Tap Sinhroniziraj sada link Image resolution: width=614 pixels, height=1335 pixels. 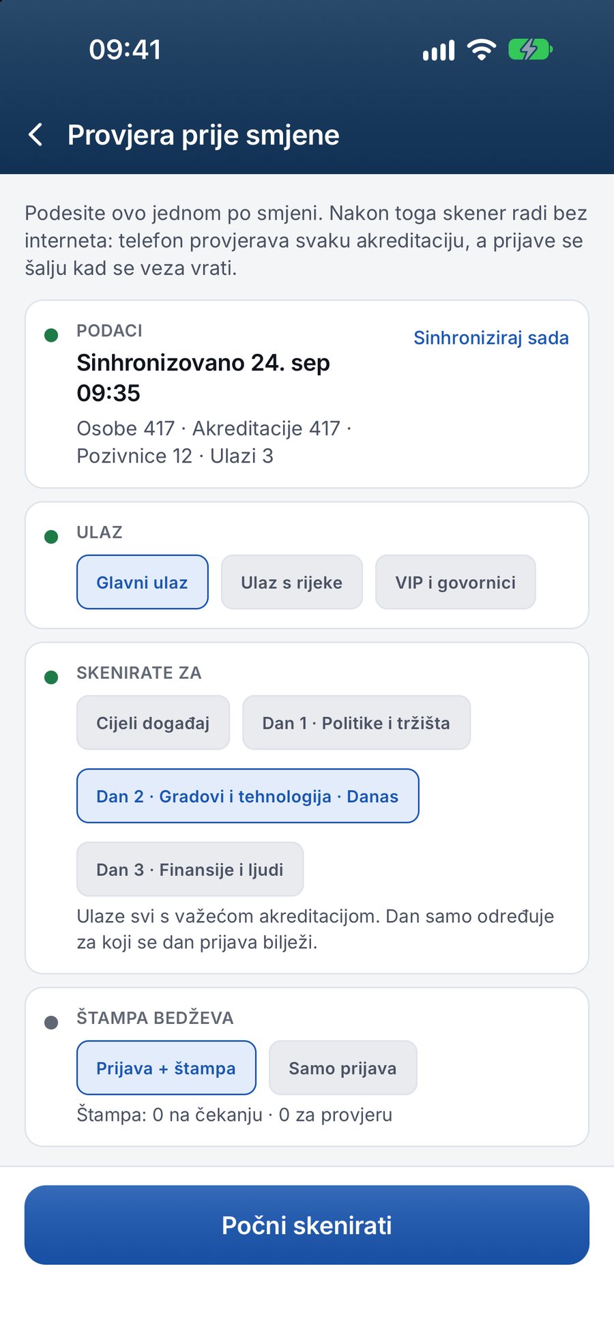(x=491, y=338)
